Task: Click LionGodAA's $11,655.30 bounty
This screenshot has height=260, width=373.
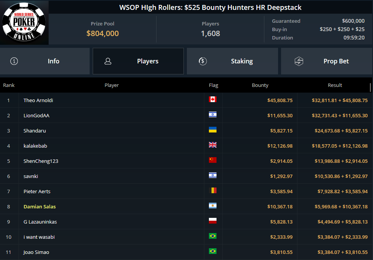Action: pyautogui.click(x=280, y=115)
